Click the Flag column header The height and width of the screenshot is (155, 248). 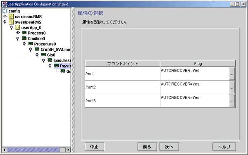click(x=198, y=64)
